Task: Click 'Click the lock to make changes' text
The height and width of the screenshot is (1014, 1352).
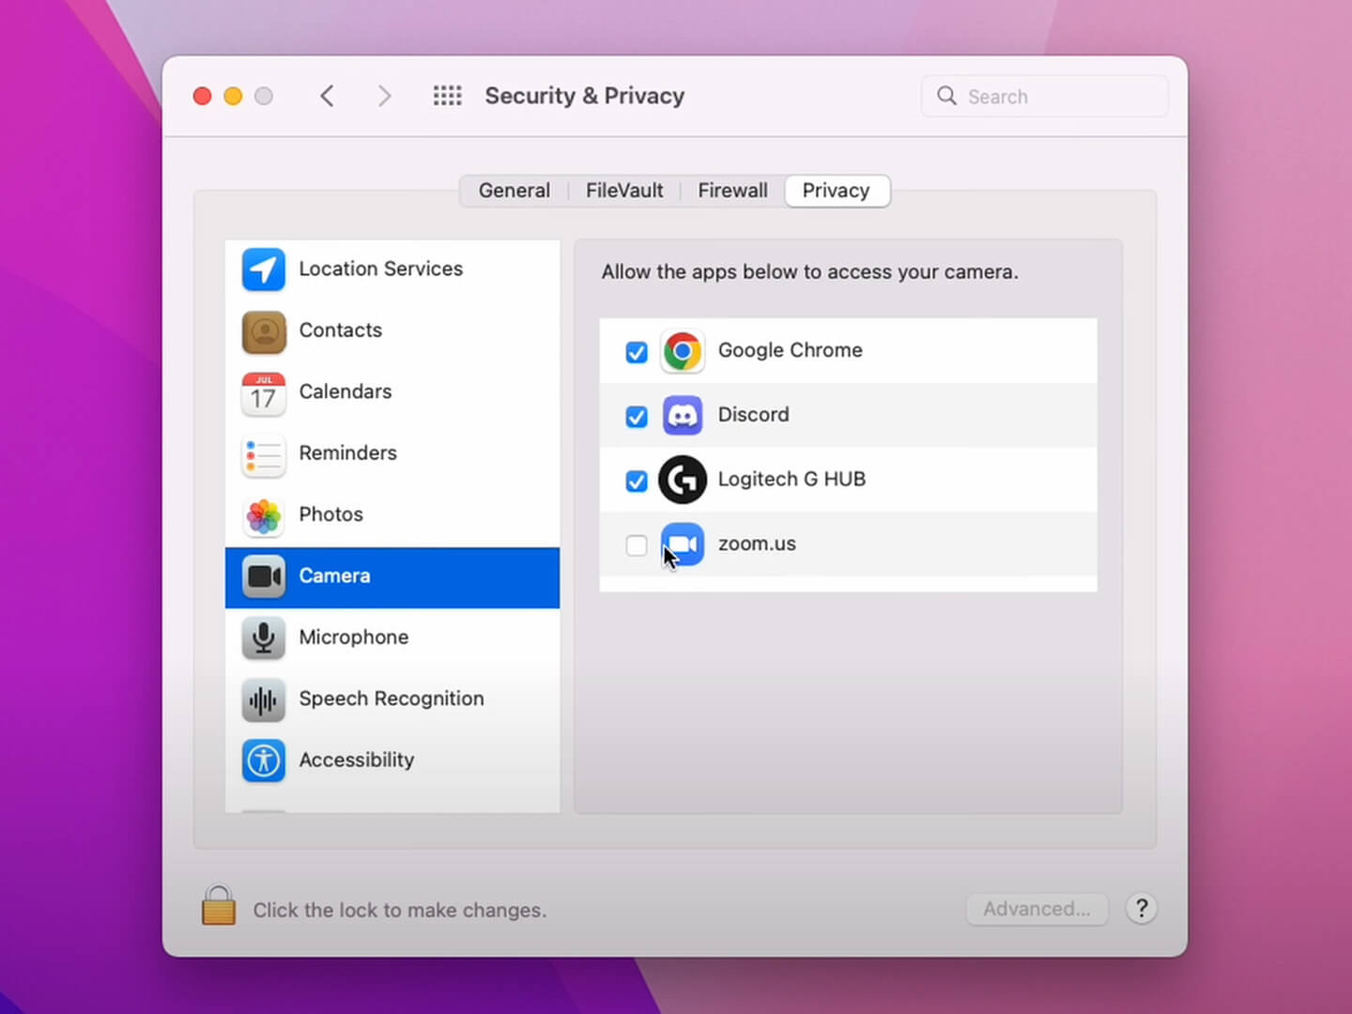Action: pyautogui.click(x=400, y=910)
